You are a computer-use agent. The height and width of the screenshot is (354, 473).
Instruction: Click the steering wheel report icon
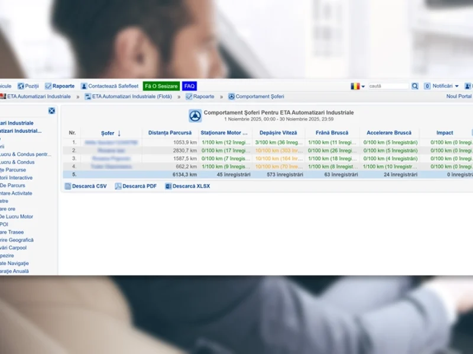click(195, 116)
